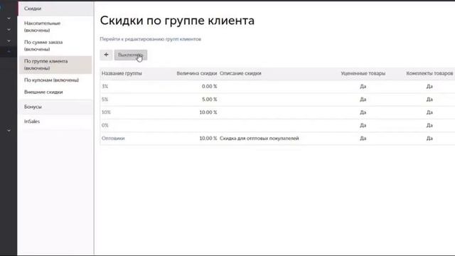Image resolution: width=455 pixels, height=256 pixels.
Task: Click the Выключить button
Action: [x=131, y=55]
